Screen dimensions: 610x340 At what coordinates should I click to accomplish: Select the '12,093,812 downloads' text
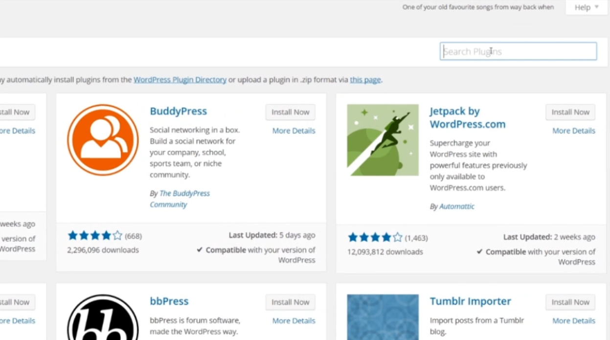[x=385, y=252]
